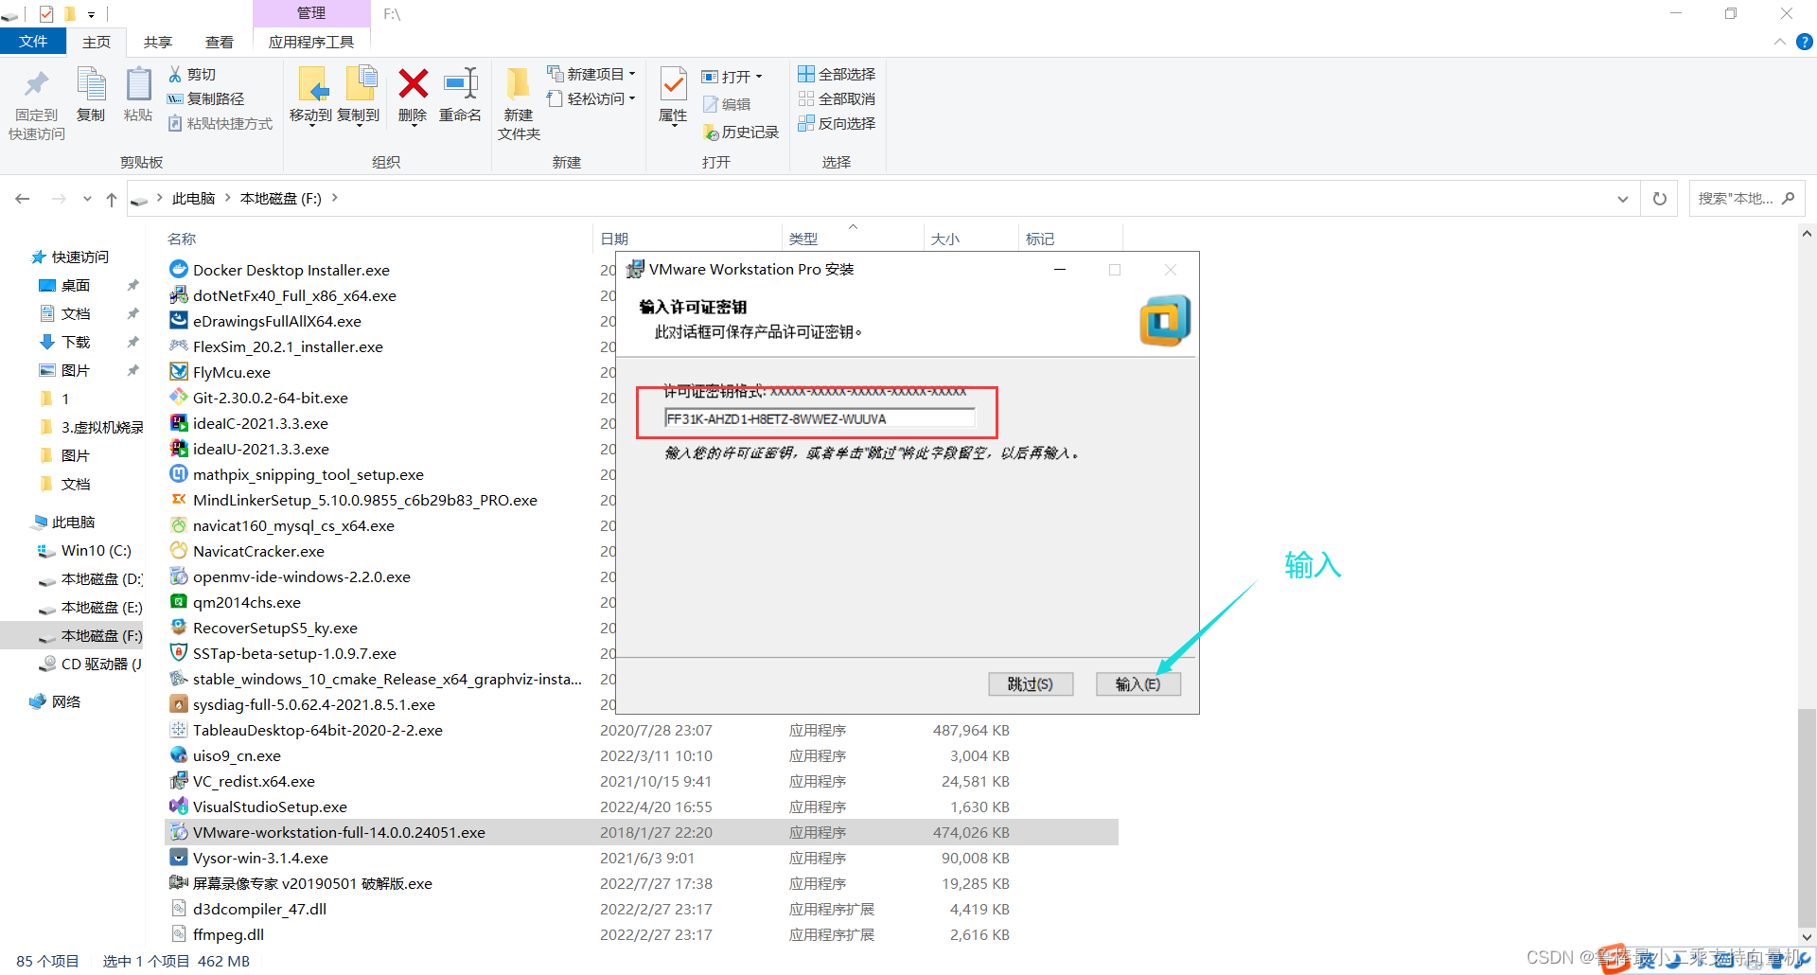This screenshot has width=1817, height=975.
Task: Click the Pin to Quick Access icon
Action: [37, 85]
